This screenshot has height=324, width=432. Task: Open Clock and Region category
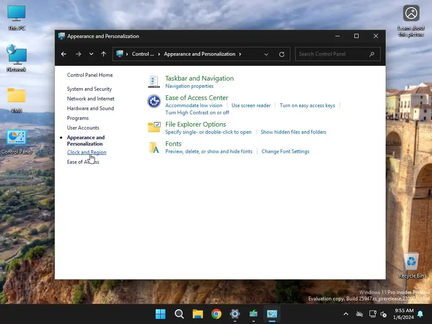[87, 152]
